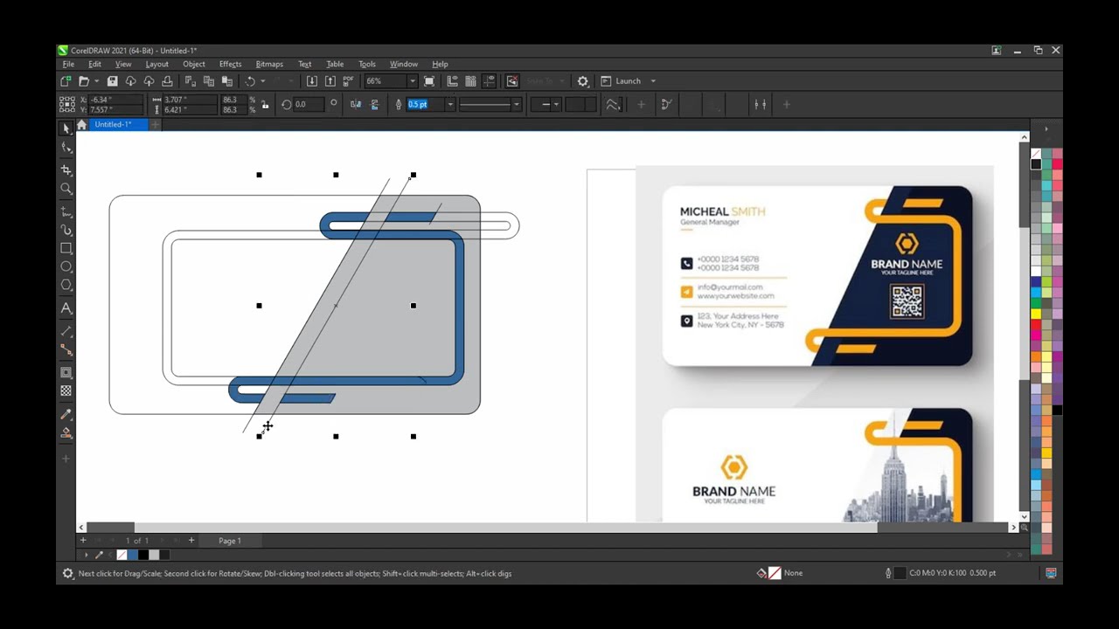1119x629 pixels.
Task: Click the Mirror vertically icon
Action: 374,105
